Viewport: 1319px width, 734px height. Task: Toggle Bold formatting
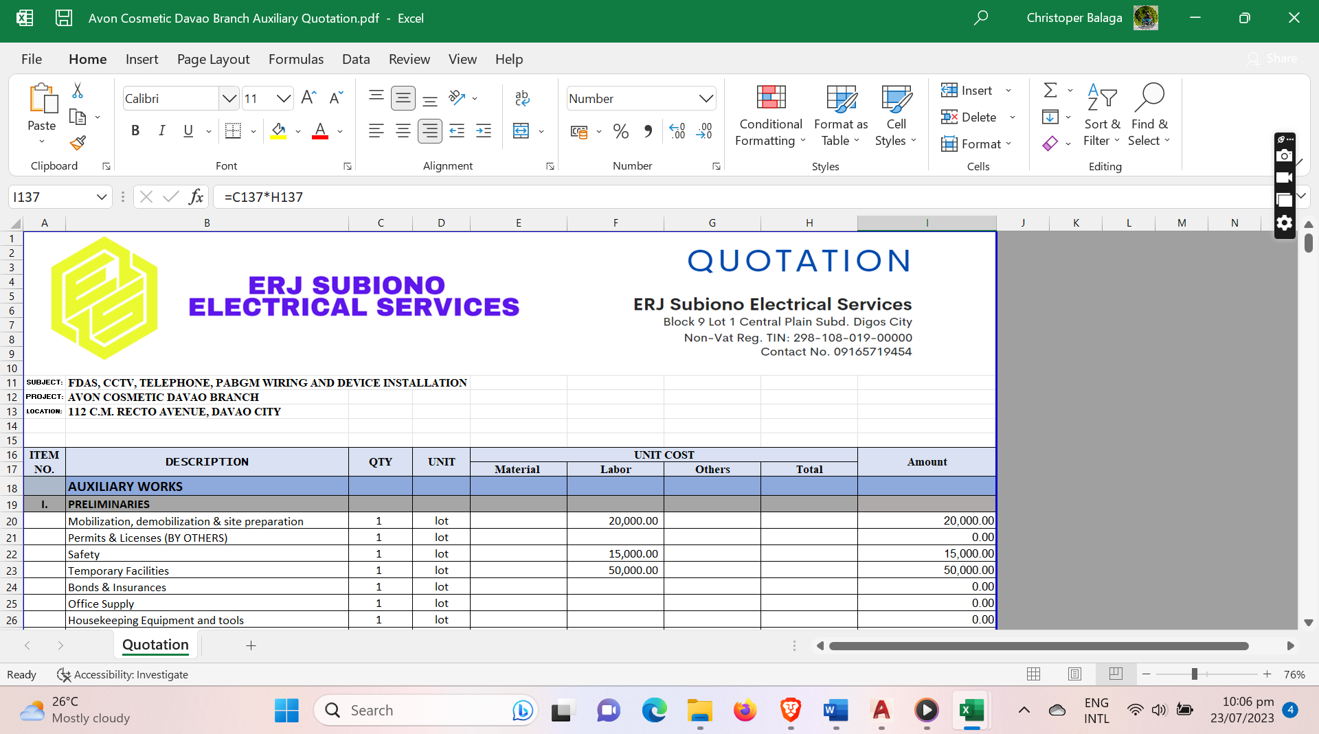135,131
